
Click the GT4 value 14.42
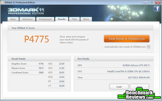(x=62, y=77)
